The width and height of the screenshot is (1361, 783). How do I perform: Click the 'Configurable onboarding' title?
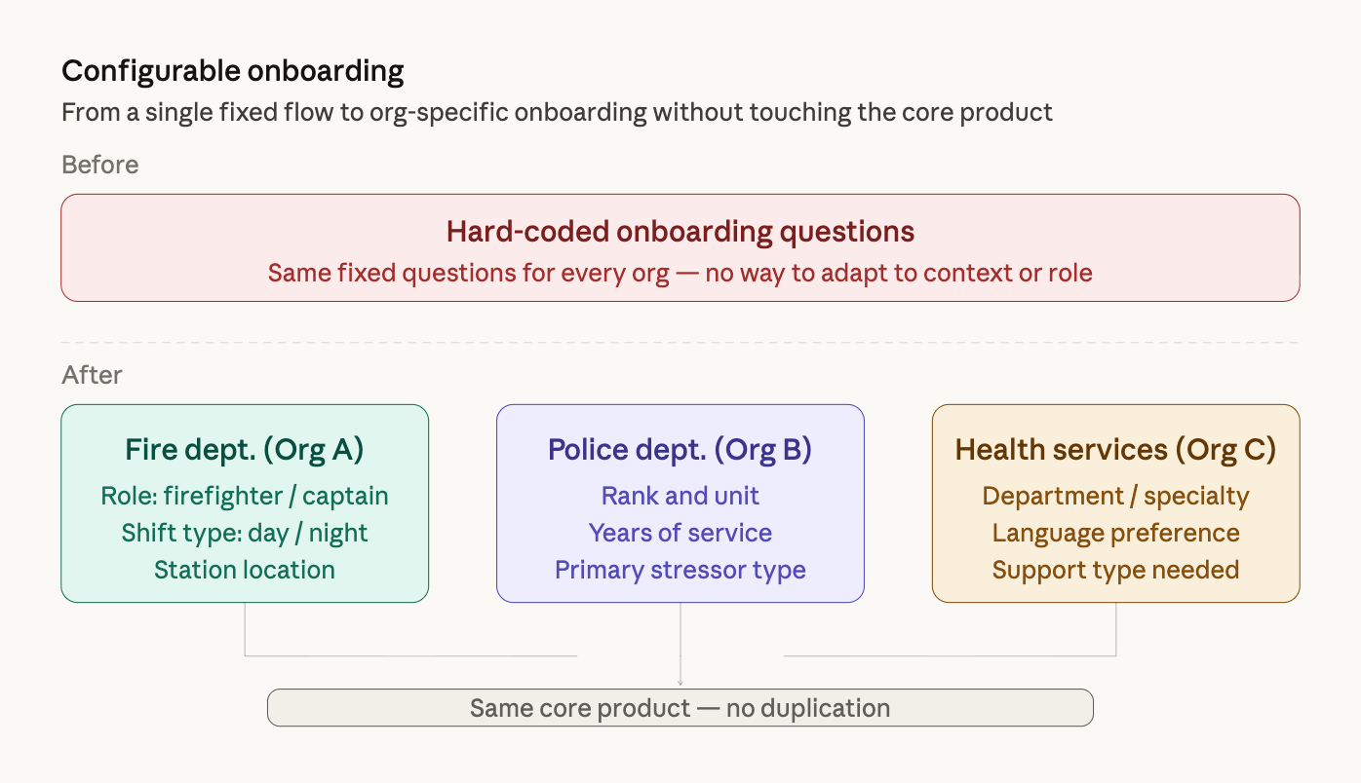pos(232,71)
